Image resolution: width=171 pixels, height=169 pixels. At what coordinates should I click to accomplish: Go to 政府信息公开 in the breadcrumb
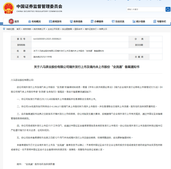39,29
